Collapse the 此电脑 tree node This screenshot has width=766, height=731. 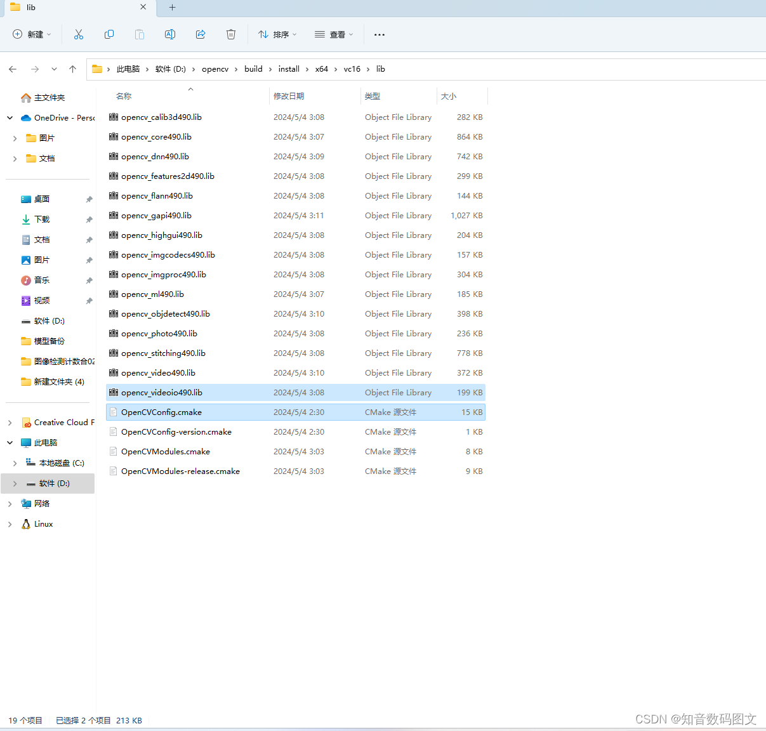[10, 443]
